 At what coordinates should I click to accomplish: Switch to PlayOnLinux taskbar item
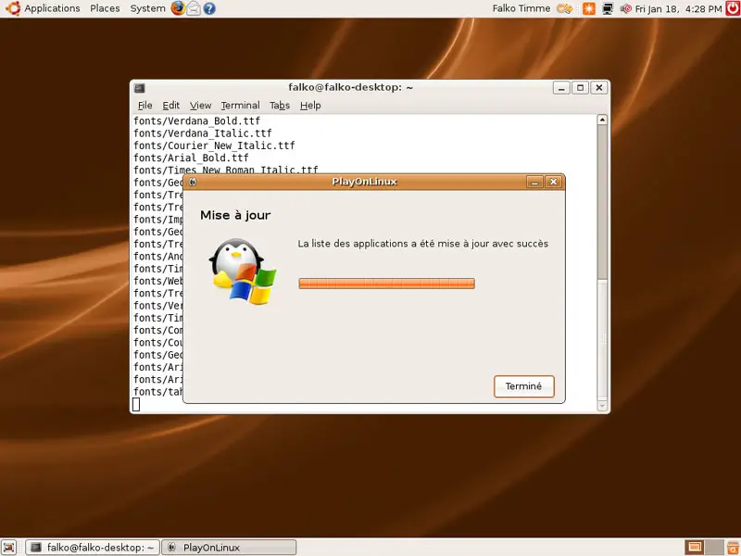(229, 548)
